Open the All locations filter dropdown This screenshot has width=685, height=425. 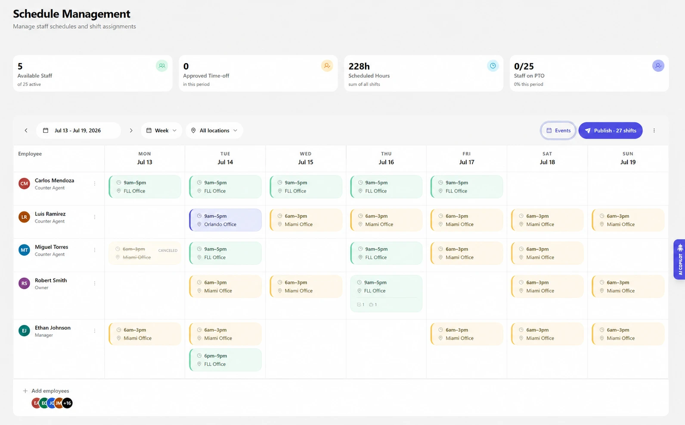214,131
